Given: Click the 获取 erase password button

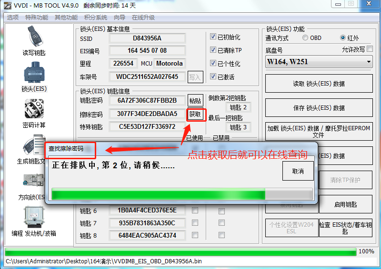Looking at the screenshot, I should (x=195, y=114).
